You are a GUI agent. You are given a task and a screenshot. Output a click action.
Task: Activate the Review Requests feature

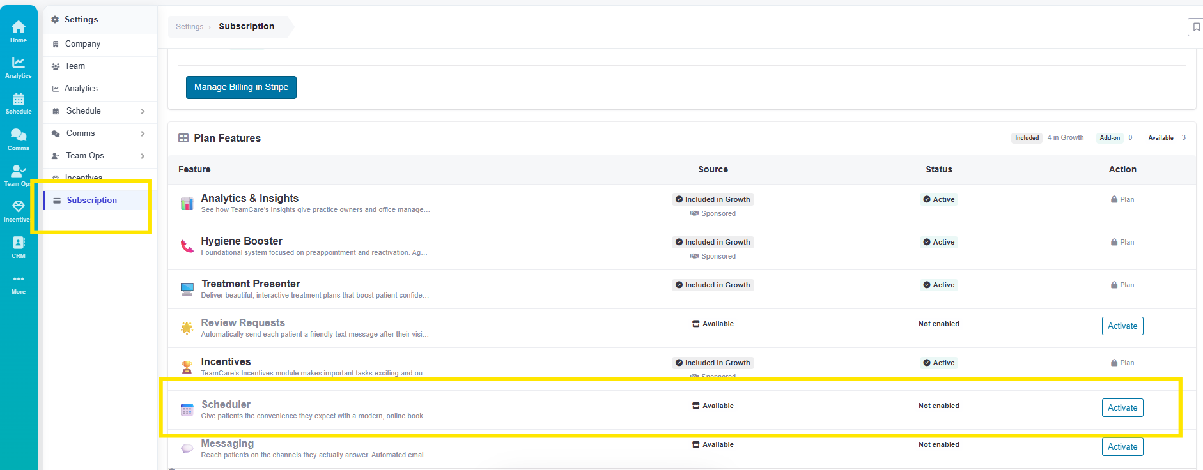pyautogui.click(x=1122, y=326)
